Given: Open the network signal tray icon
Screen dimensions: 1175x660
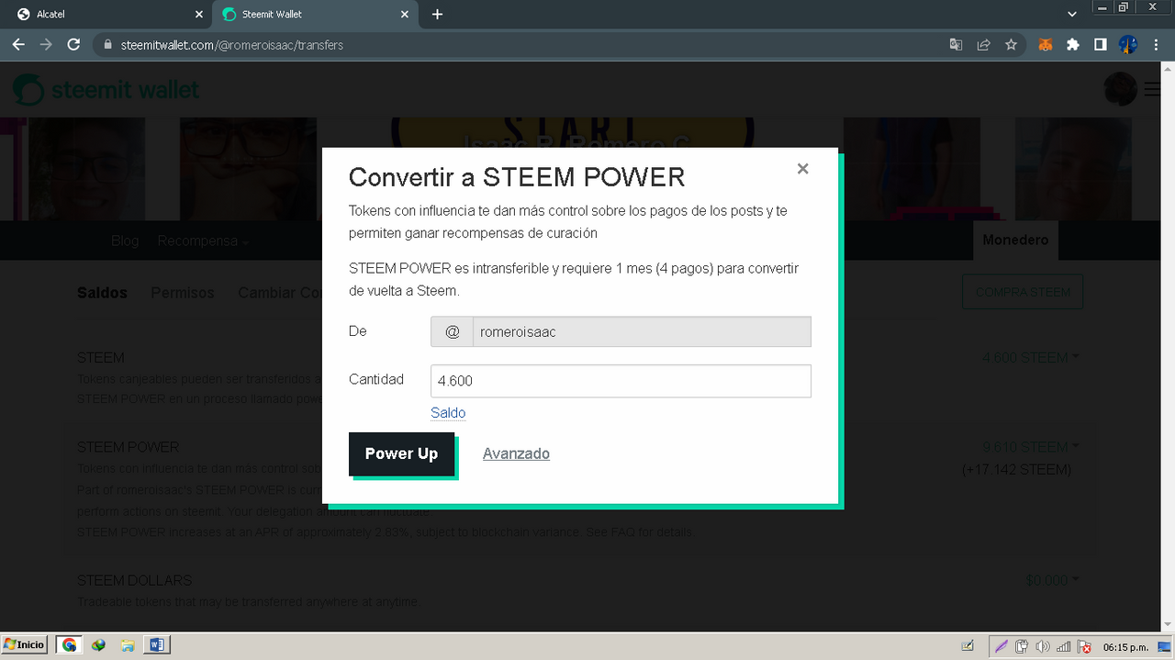Looking at the screenshot, I should tap(1064, 646).
